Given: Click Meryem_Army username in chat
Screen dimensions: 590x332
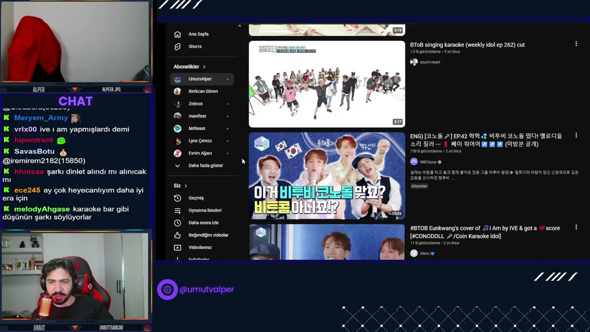Looking at the screenshot, I should (x=41, y=118).
